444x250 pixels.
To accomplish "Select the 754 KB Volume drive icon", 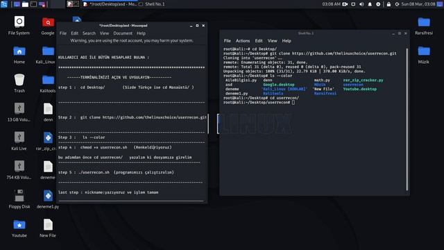I will point(19,170).
